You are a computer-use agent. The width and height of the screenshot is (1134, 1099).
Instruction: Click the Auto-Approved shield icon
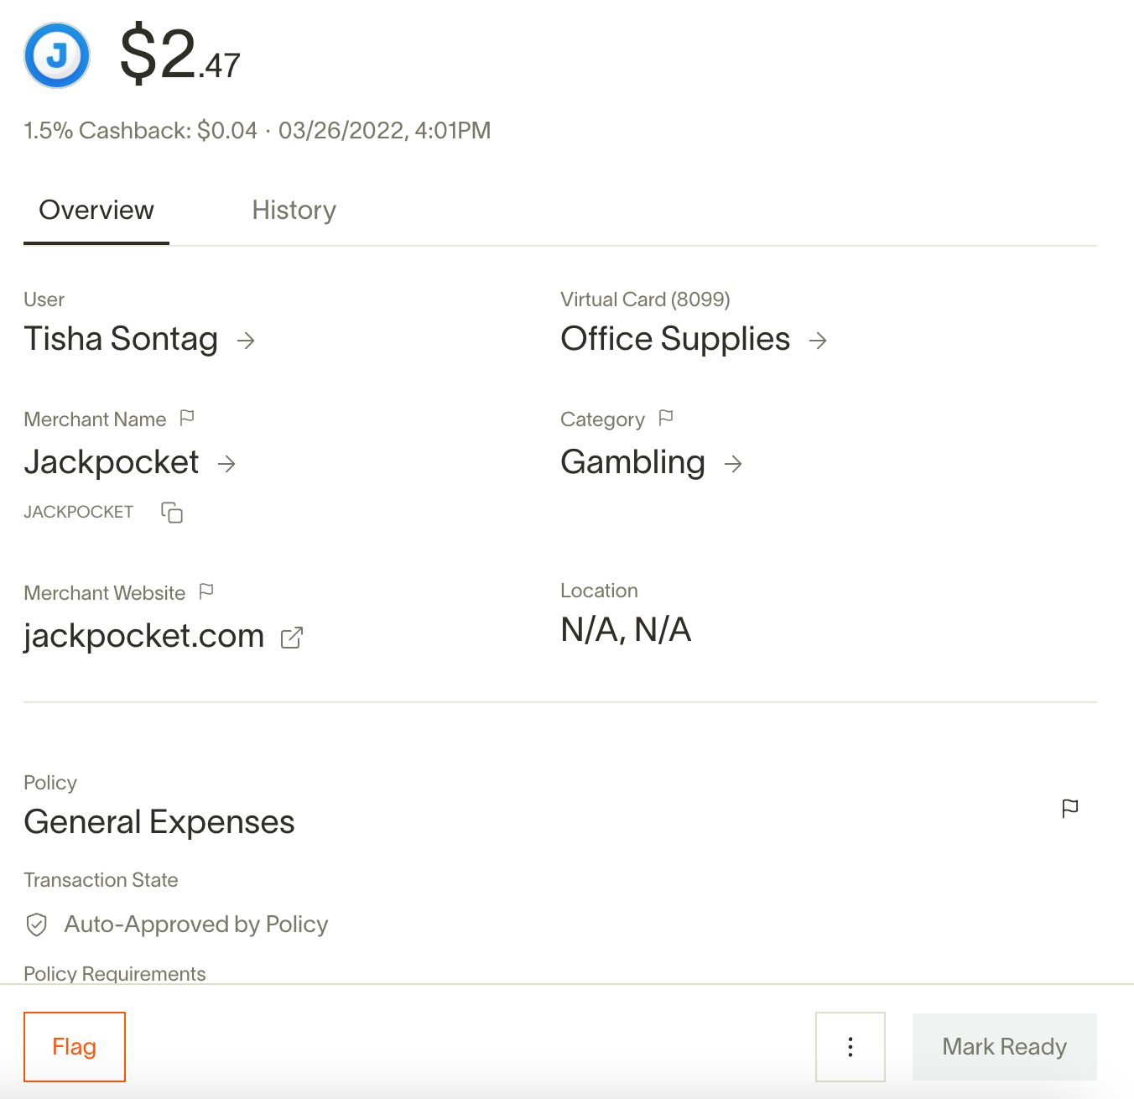click(x=37, y=925)
